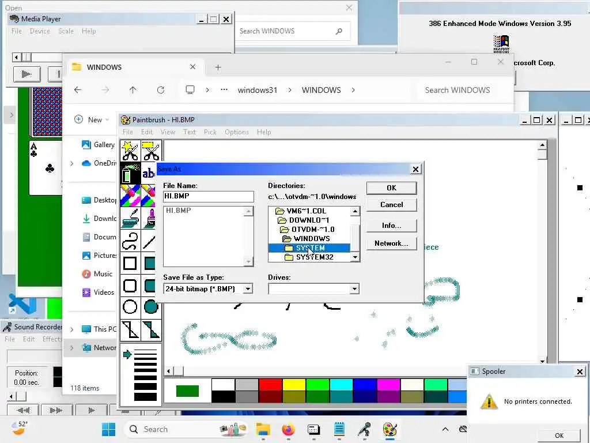590x443 pixels.
Task: Select the free-form Scissors tool in Paintbrush
Action: coord(130,151)
